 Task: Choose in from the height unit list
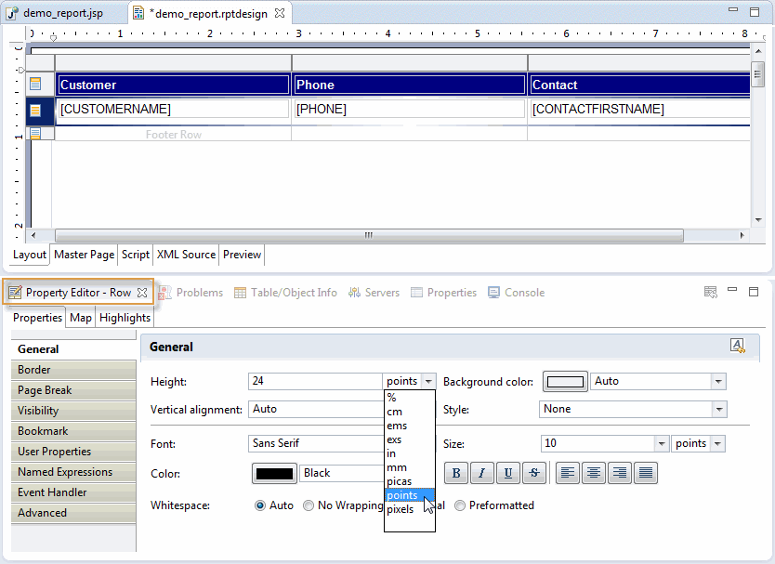409,453
